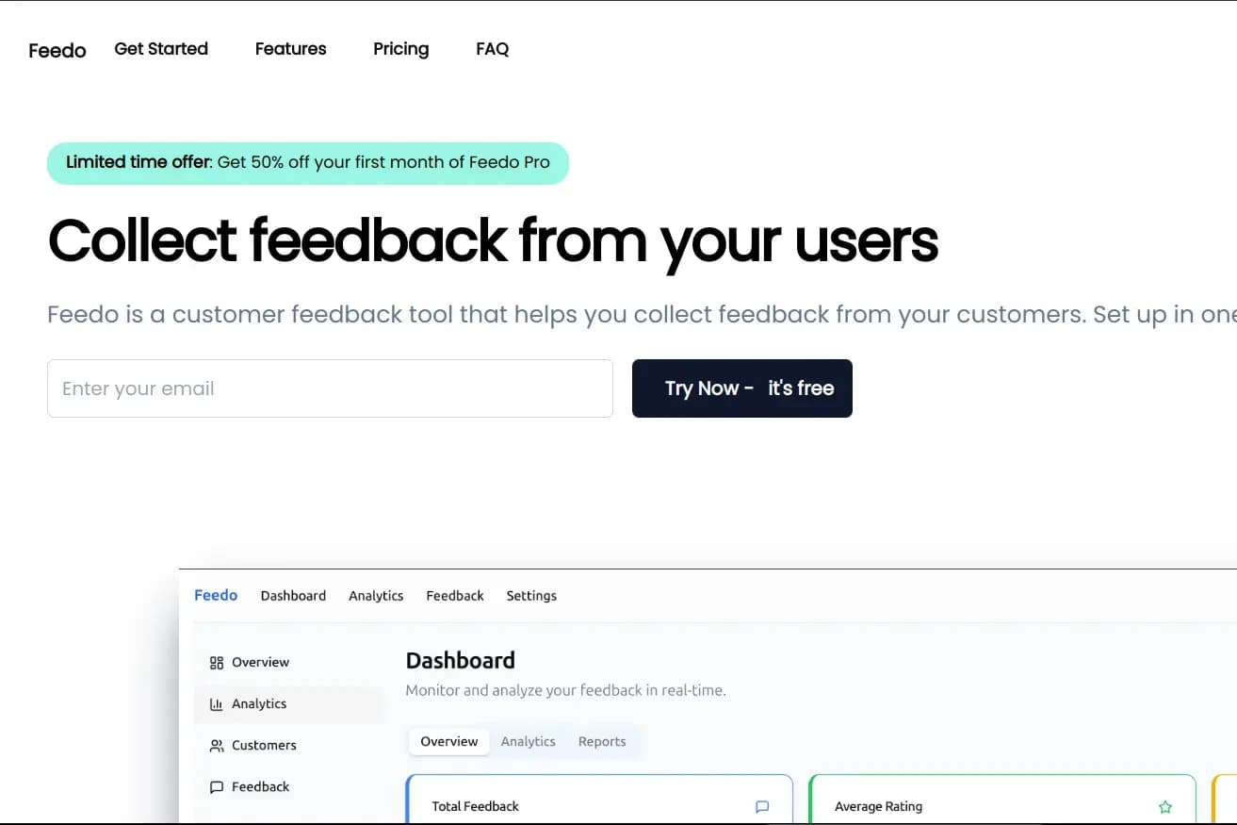Screen dimensions: 1237x825
Task: Click the blue Feedo logo in dashboard preview
Action: pyautogui.click(x=216, y=595)
